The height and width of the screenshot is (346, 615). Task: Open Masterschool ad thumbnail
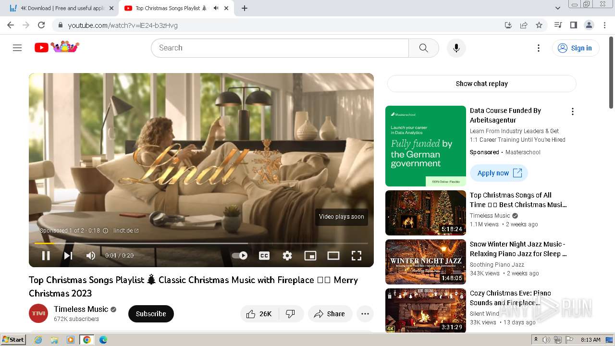(x=426, y=146)
